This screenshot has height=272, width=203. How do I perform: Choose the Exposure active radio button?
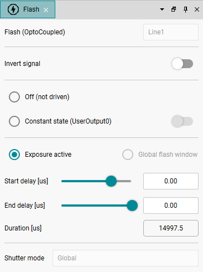14,155
